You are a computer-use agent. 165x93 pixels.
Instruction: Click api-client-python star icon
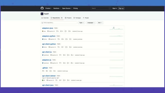(62, 47)
